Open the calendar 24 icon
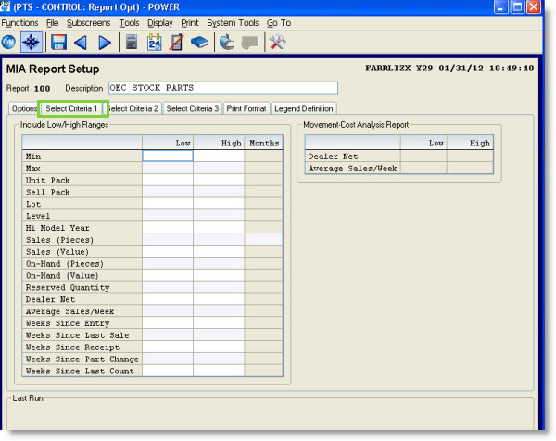This screenshot has width=556, height=441. pyautogui.click(x=154, y=43)
